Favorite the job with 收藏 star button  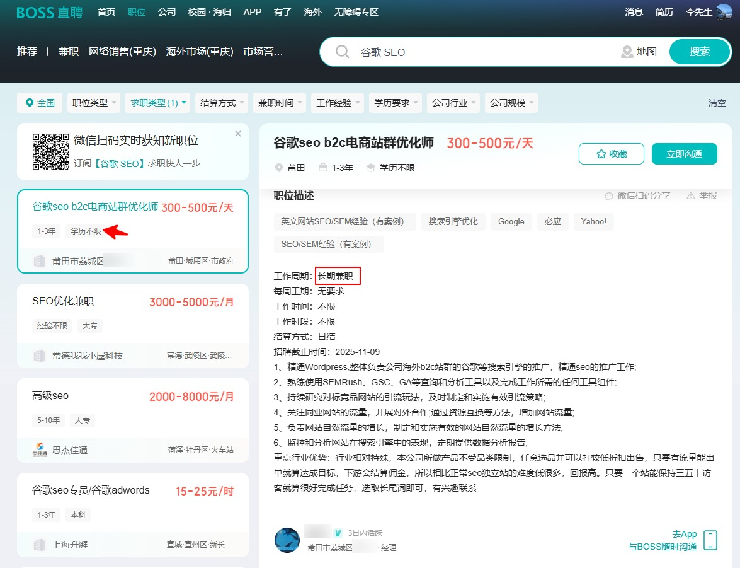pos(611,154)
